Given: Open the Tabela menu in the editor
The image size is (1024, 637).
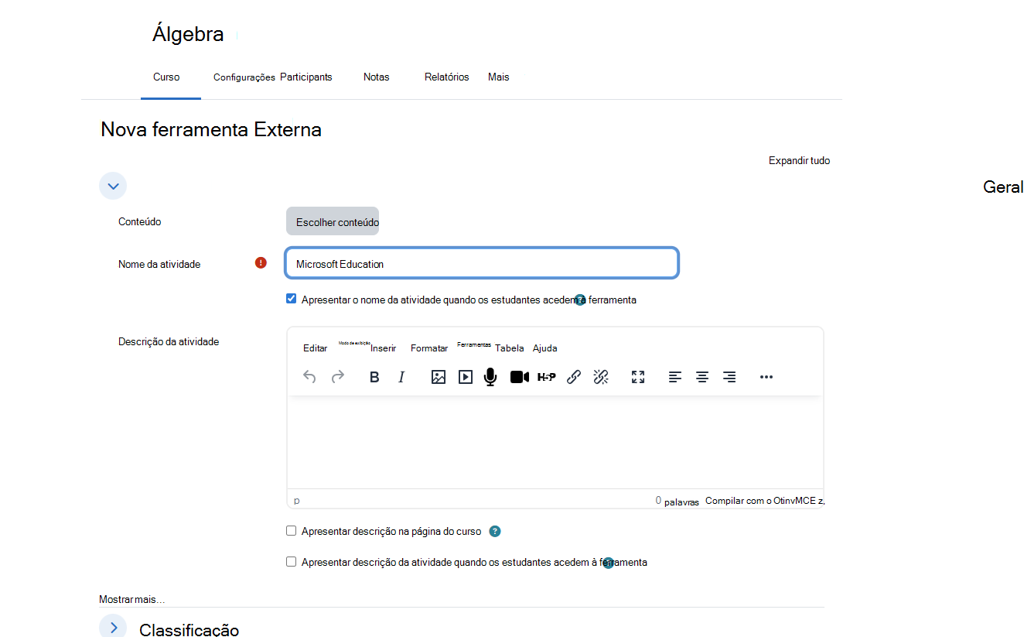Looking at the screenshot, I should coord(510,348).
